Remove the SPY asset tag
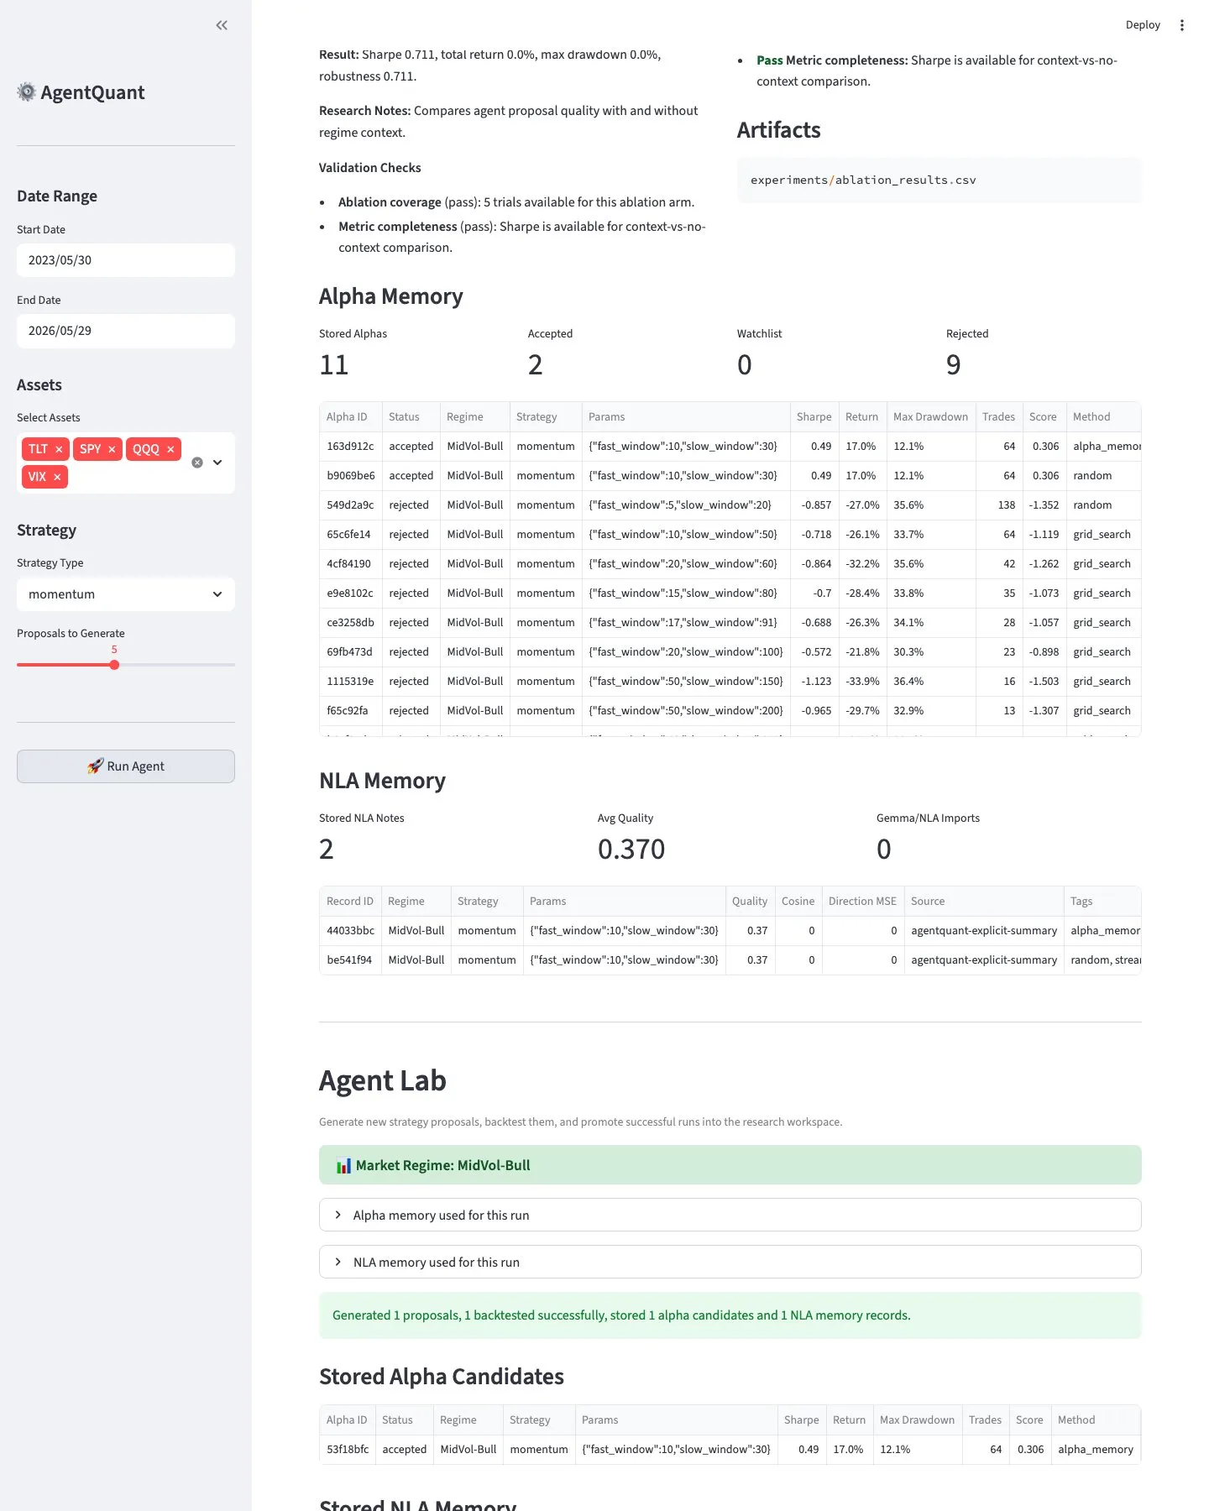Viewport: 1209px width, 1511px height. pos(112,449)
